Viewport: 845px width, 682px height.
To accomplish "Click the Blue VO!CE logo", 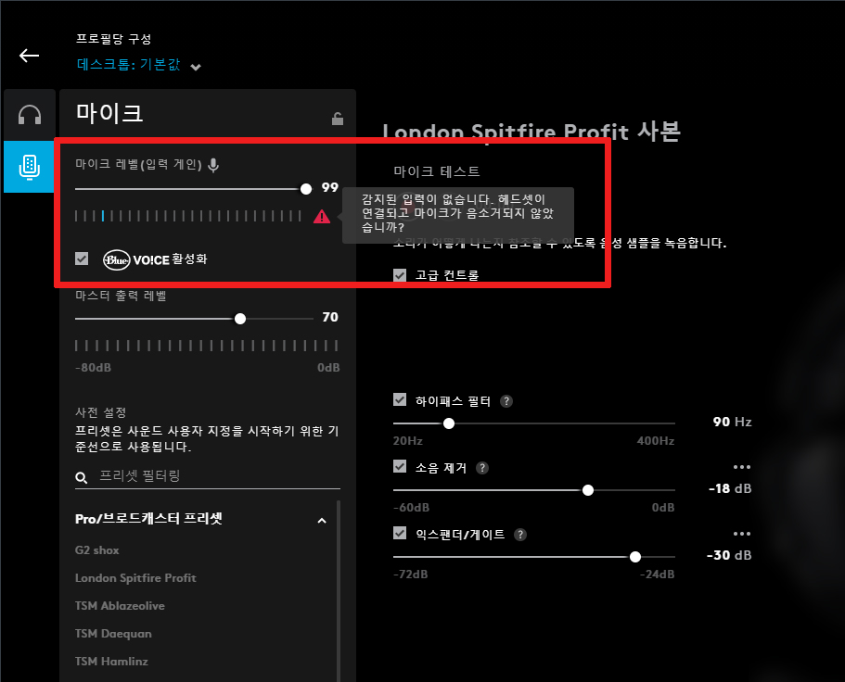I will click(136, 260).
